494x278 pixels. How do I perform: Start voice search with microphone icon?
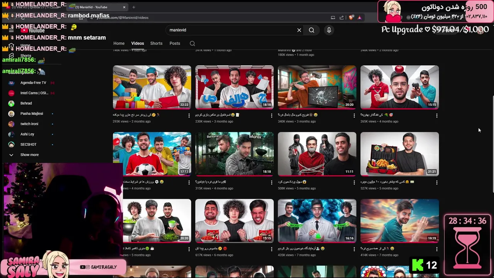click(x=329, y=30)
